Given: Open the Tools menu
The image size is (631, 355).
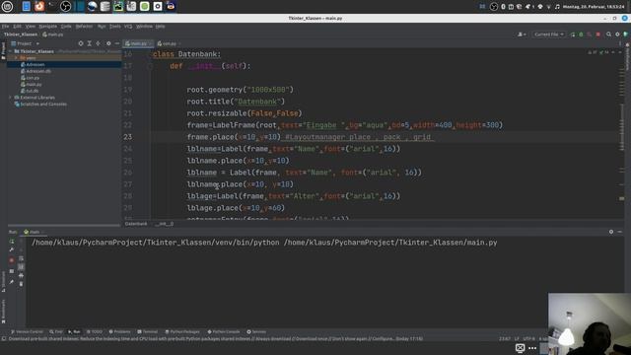Looking at the screenshot, I should (114, 27).
